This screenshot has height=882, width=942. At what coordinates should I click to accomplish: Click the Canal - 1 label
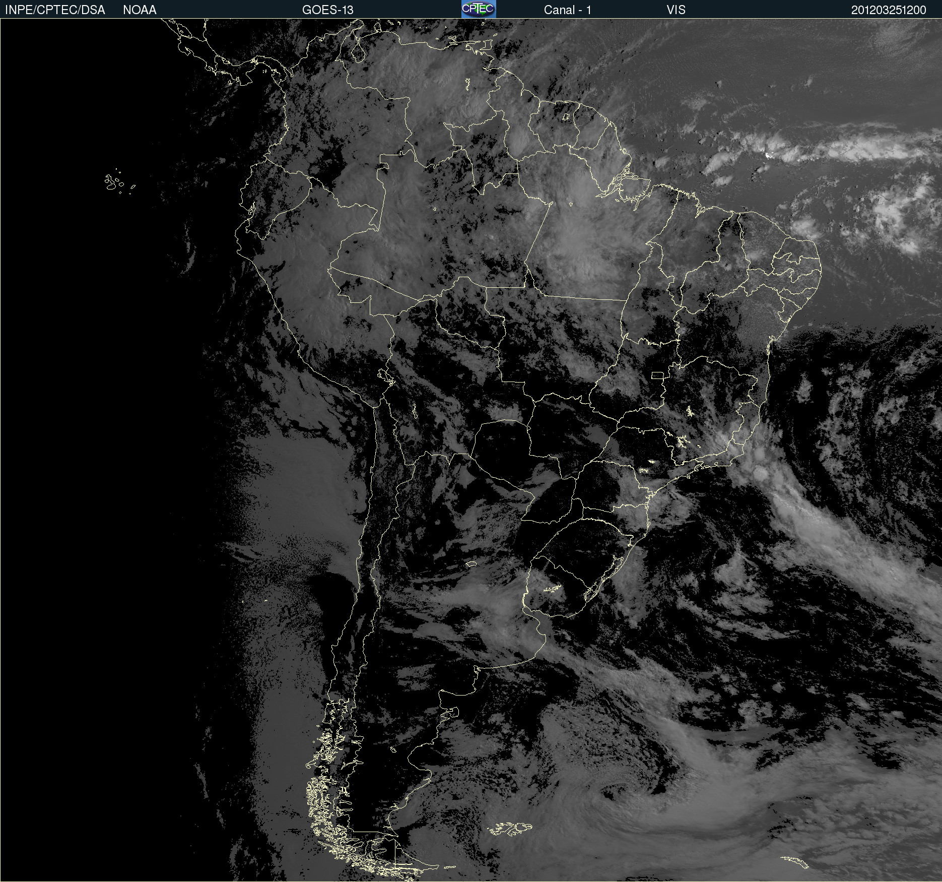(567, 10)
